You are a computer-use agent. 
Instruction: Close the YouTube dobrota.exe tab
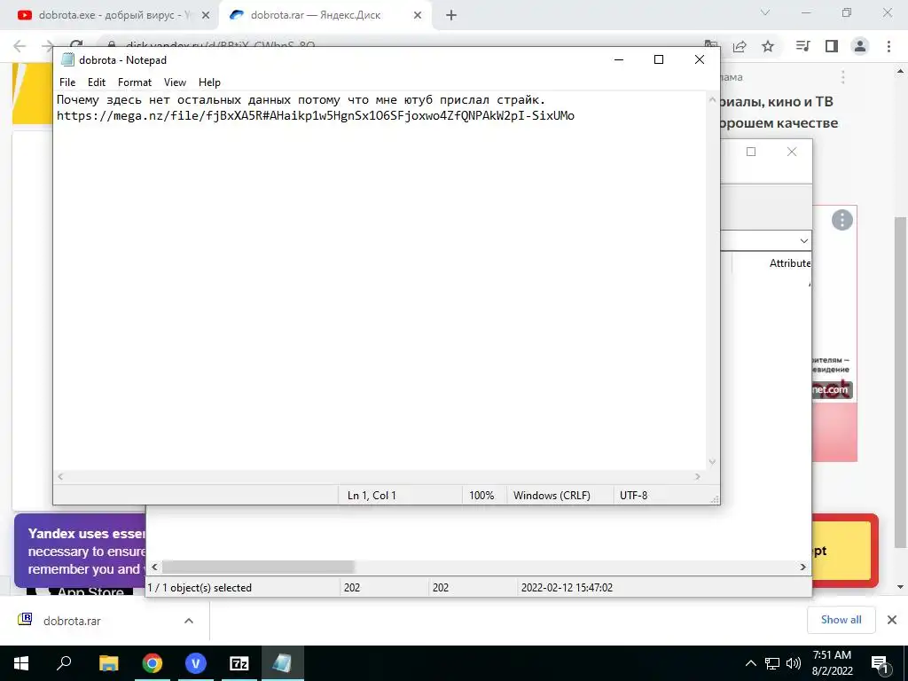206,16
